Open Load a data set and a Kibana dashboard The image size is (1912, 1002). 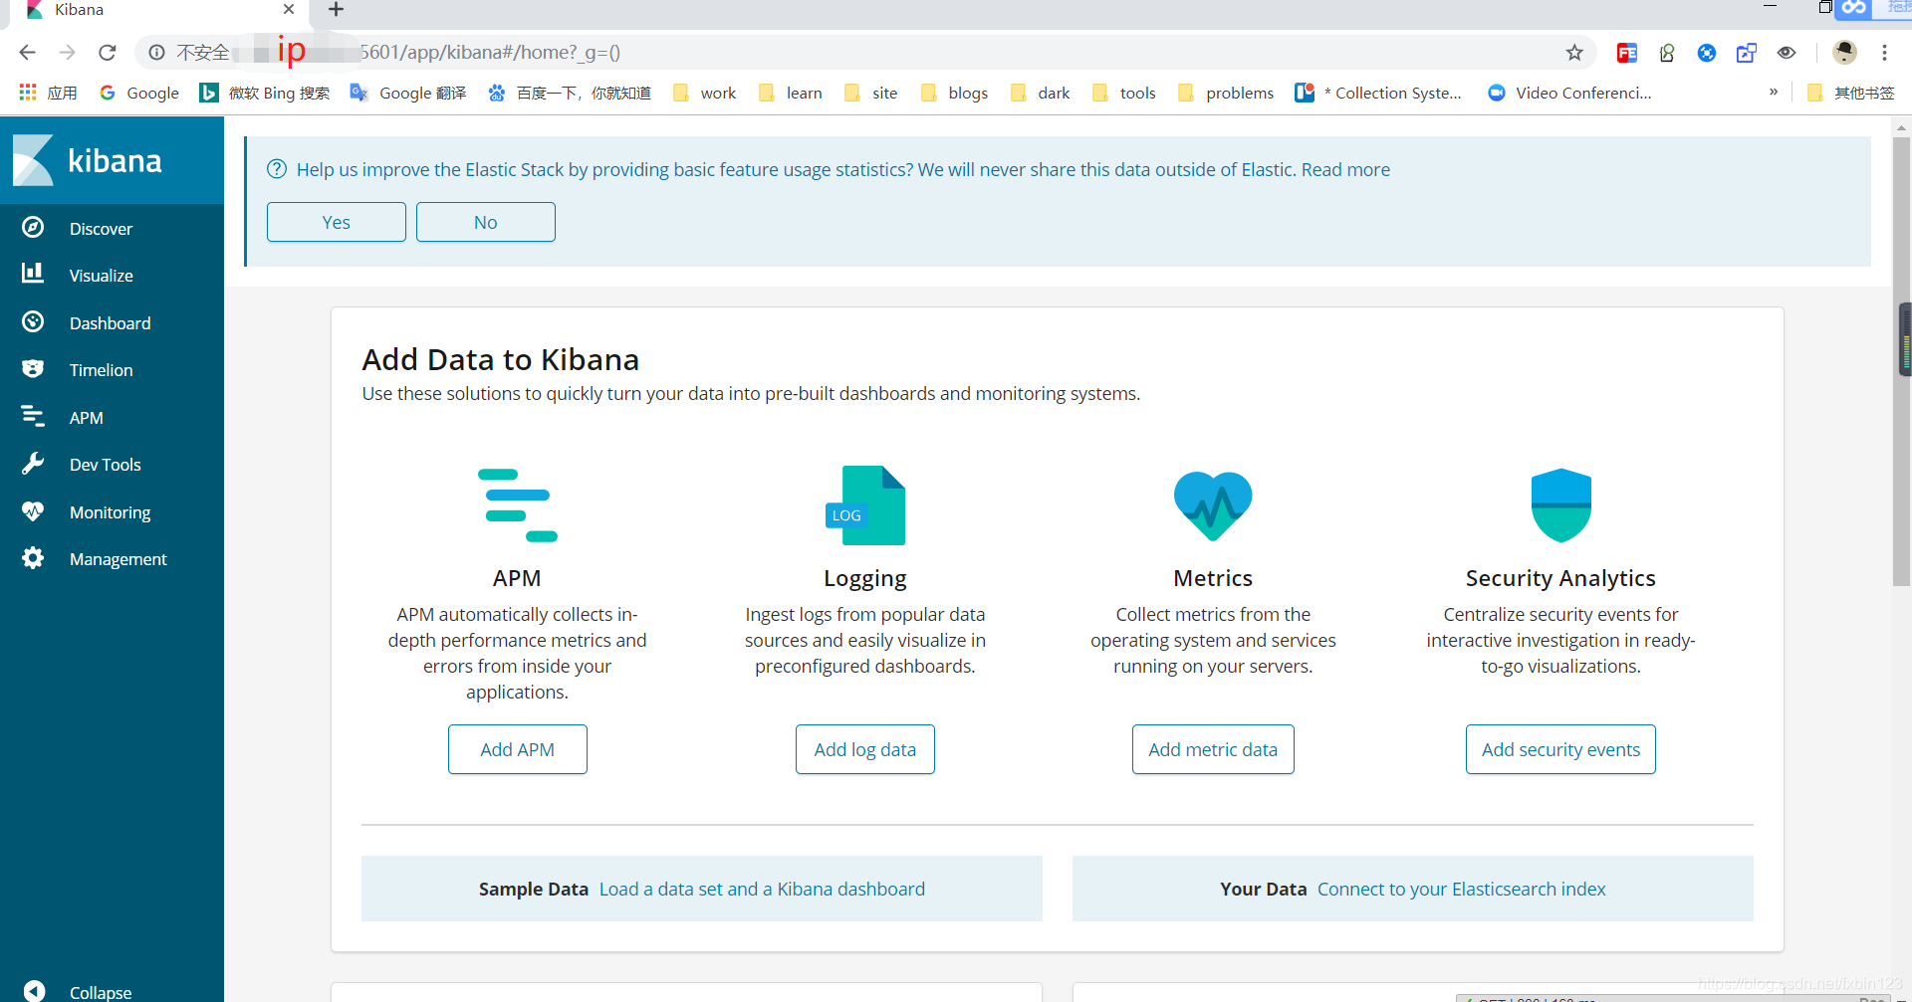coord(762,889)
